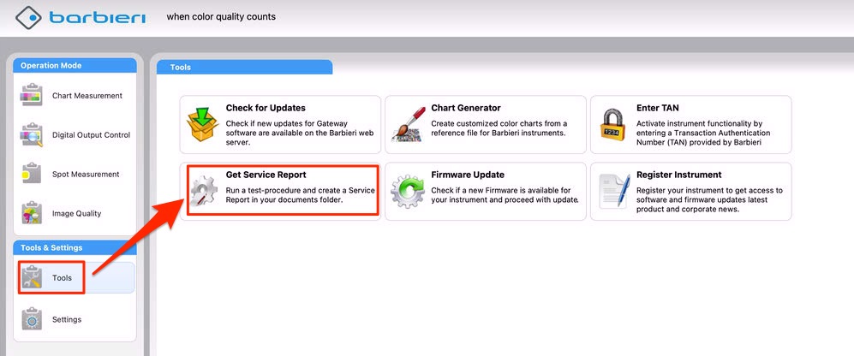Click the Get Service Report gear icon
The height and width of the screenshot is (356, 854).
coord(203,191)
